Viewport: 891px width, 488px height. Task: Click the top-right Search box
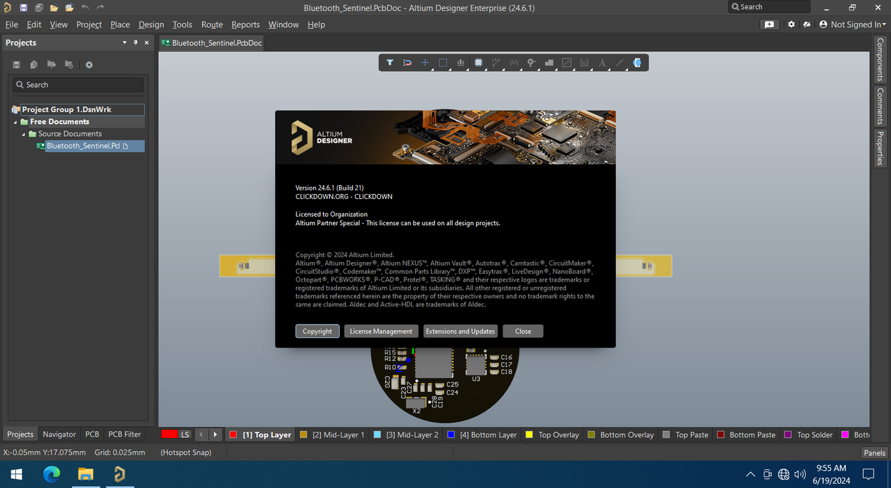click(769, 7)
